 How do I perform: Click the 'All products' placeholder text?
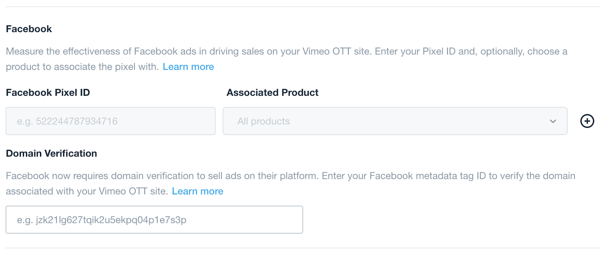coord(263,121)
